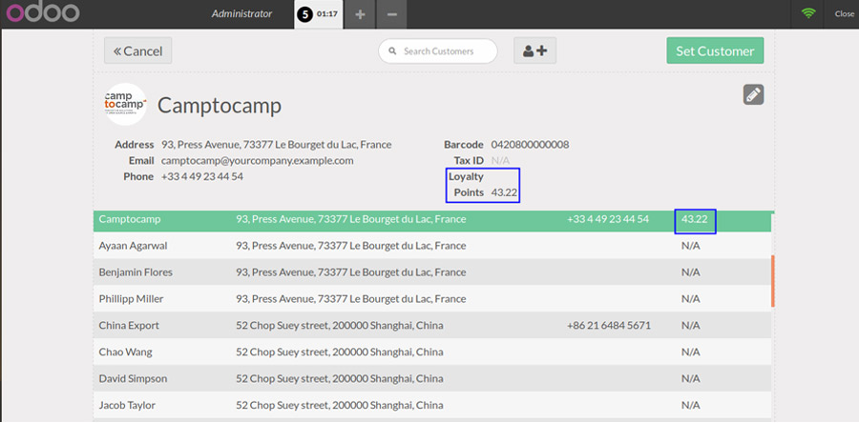Select customer Benjamin Flores
Screen dimensions: 859x423
pos(432,272)
